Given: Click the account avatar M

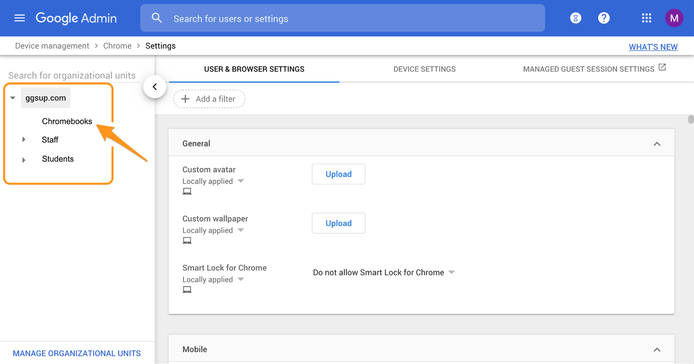Looking at the screenshot, I should tap(674, 18).
